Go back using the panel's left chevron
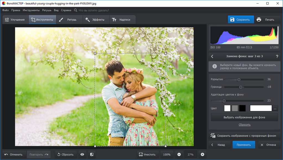283x160 pixels. point(212,56)
